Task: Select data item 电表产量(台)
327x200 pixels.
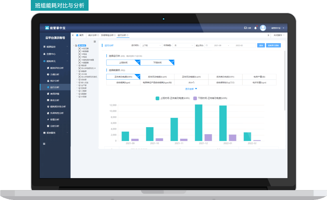Action: click(259, 77)
